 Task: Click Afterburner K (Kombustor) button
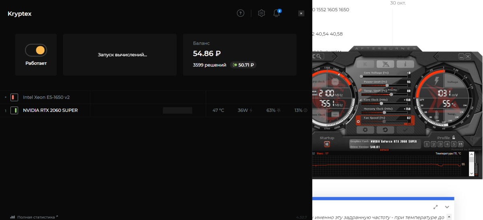(x=365, y=64)
